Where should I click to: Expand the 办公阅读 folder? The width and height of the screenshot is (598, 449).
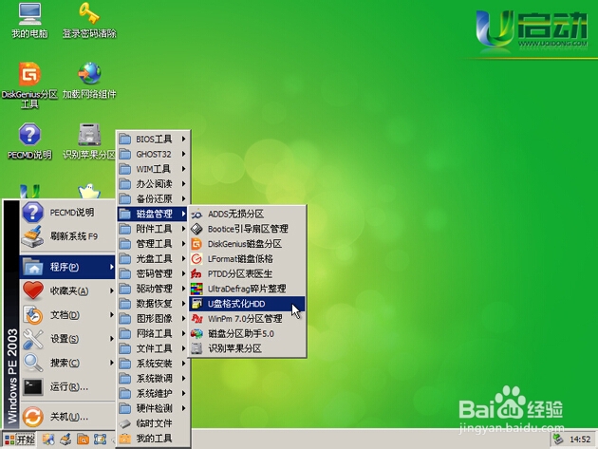[153, 184]
